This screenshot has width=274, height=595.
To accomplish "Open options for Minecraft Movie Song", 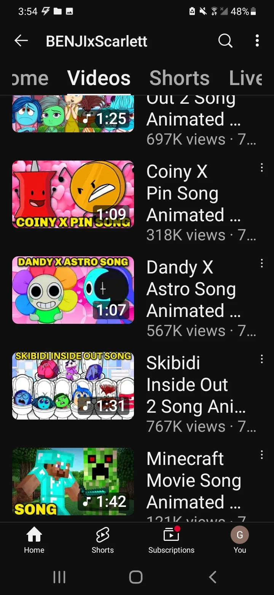I will point(261,455).
